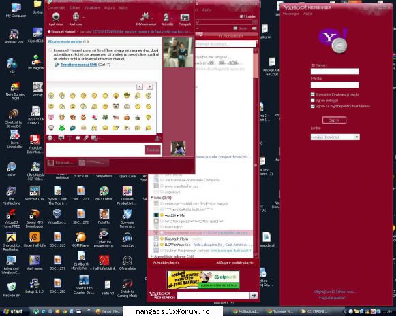This screenshot has width=396, height=316.
Task: Expand the Agendă de adrese group
Action: click(x=152, y=256)
